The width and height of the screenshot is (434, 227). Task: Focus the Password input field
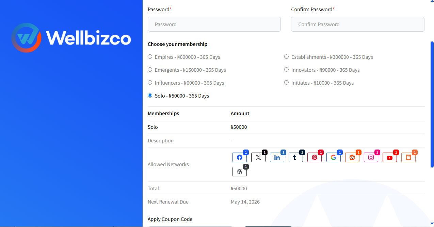[x=214, y=24]
